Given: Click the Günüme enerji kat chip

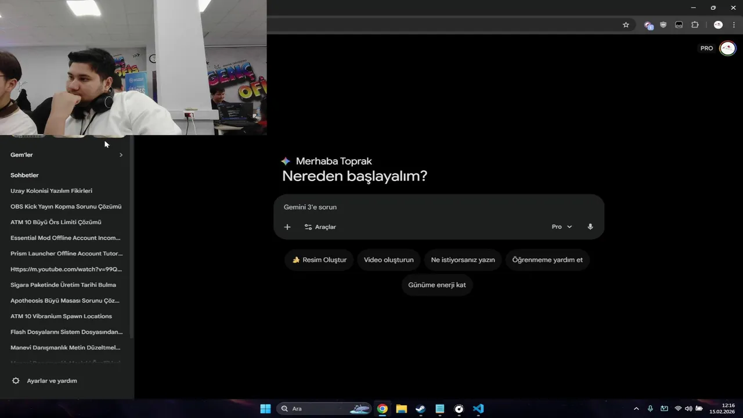Looking at the screenshot, I should (437, 285).
